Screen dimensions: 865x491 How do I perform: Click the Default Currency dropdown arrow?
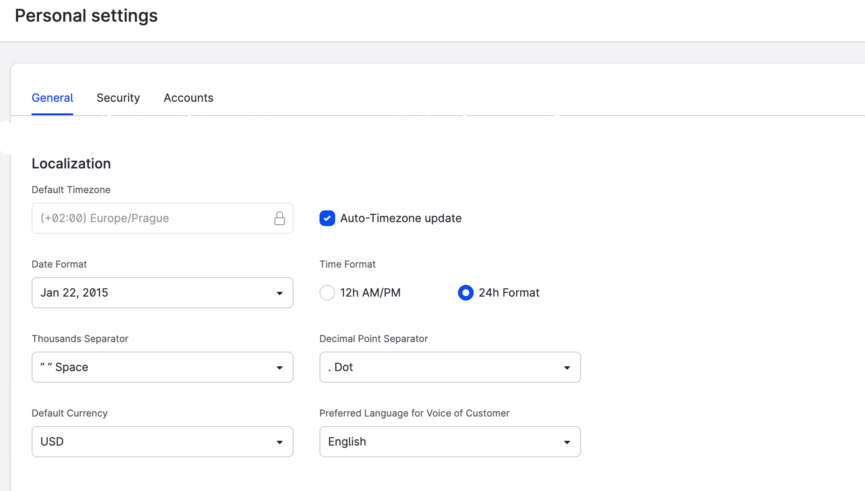point(280,442)
